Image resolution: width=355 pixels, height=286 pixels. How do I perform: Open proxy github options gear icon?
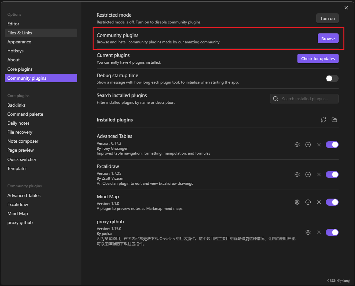click(x=308, y=232)
